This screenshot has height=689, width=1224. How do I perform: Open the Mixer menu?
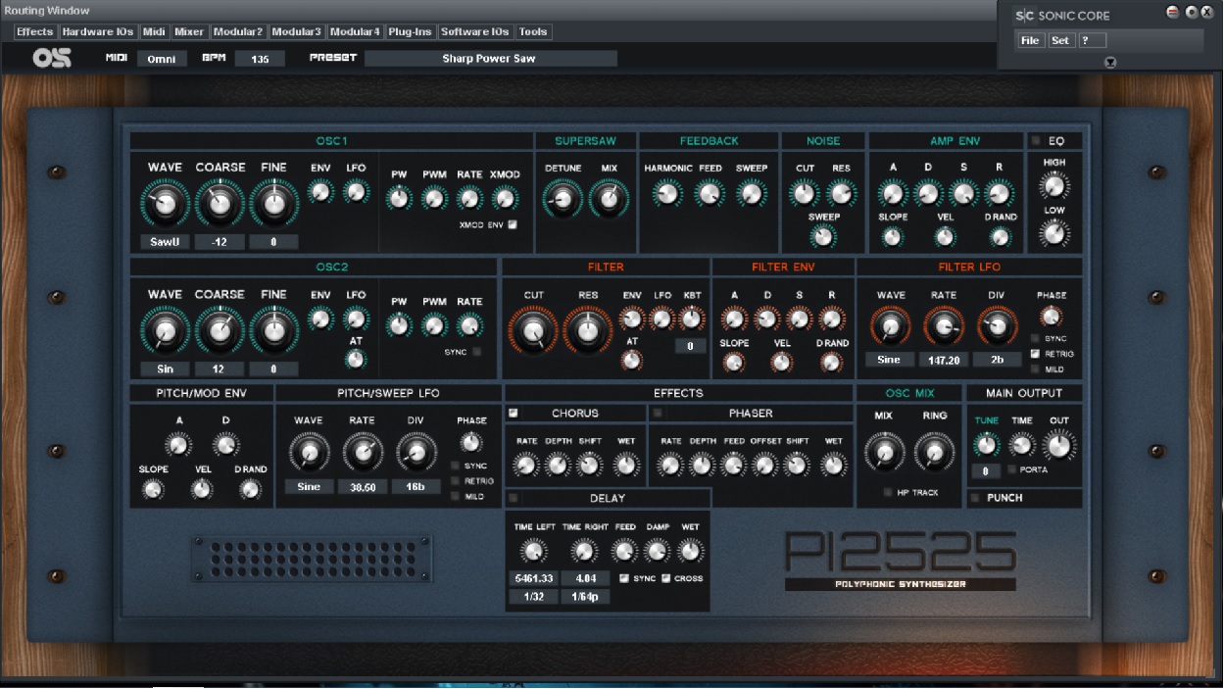pos(189,32)
